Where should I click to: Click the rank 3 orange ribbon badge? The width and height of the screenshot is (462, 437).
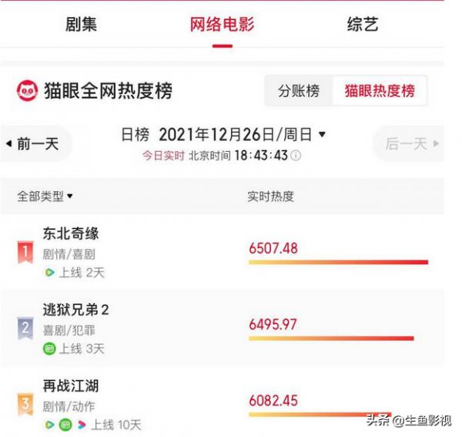25,404
